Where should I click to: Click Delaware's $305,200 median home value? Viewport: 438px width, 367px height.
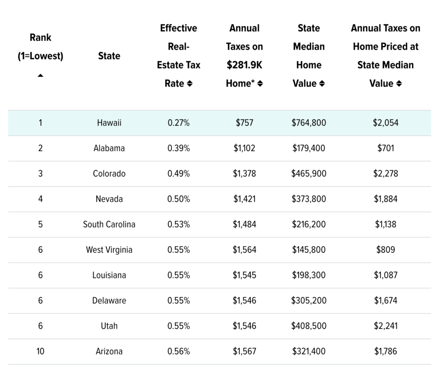pyautogui.click(x=308, y=300)
